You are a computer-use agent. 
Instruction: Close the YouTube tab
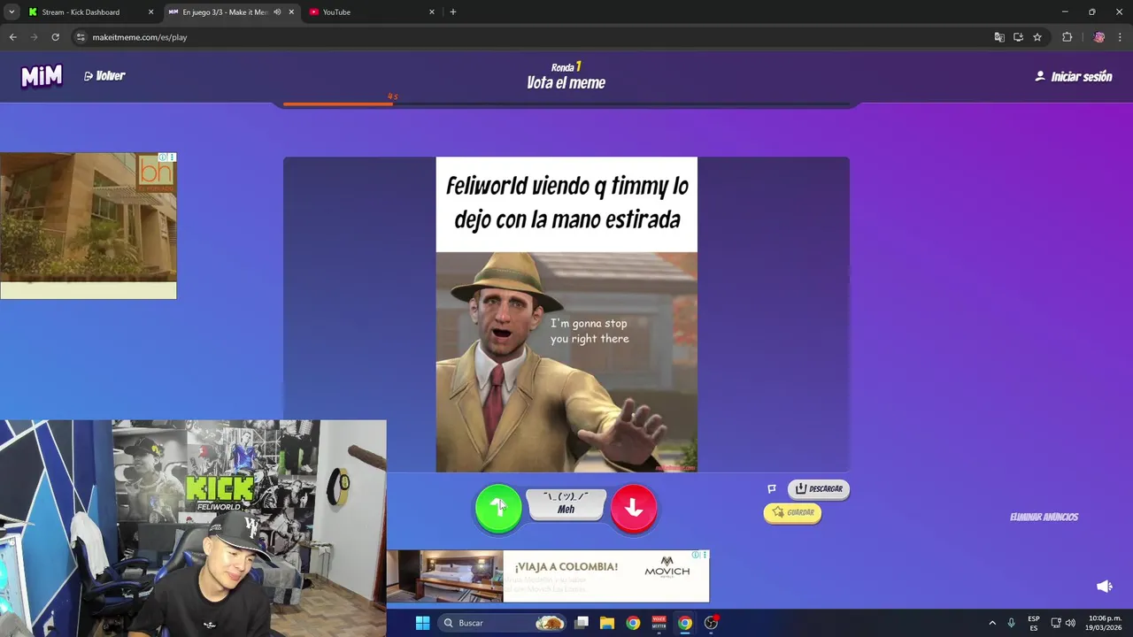[432, 12]
